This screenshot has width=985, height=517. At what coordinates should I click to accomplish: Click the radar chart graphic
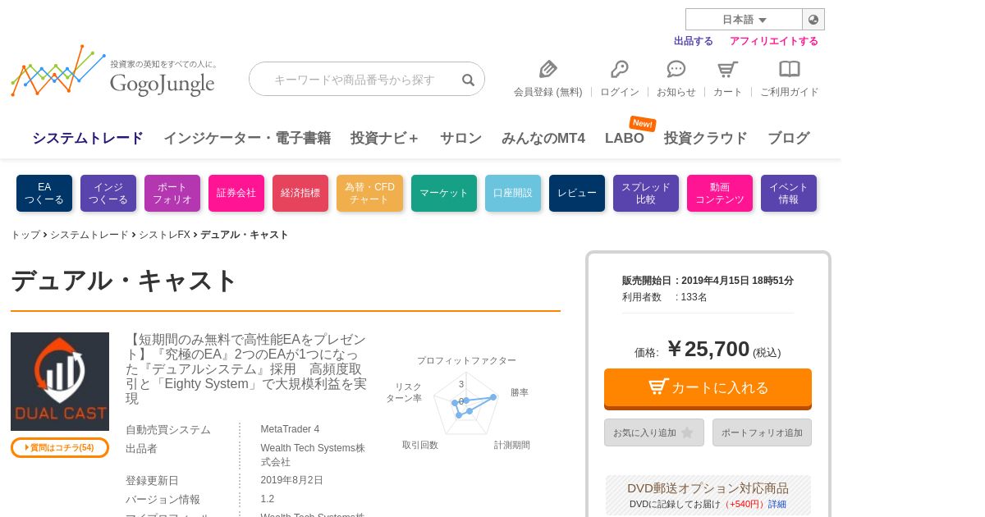[465, 402]
